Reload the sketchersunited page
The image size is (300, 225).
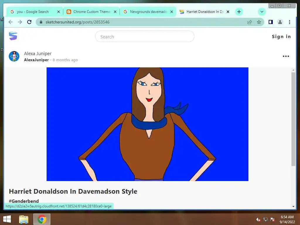[x=29, y=22]
